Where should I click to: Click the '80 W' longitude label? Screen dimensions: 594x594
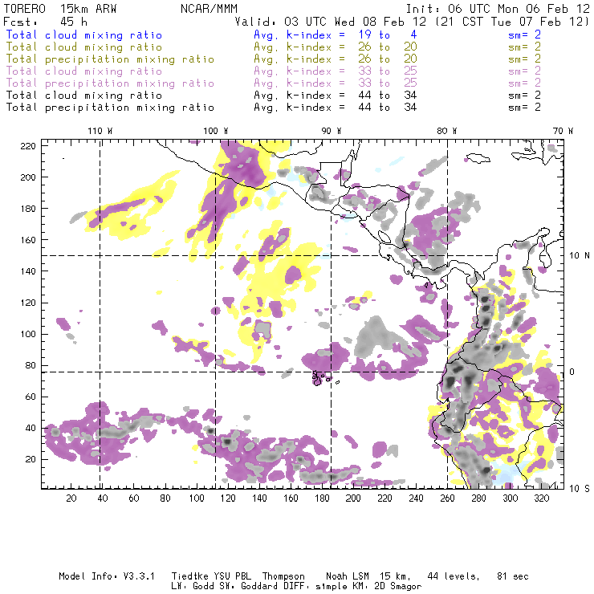coord(446,131)
